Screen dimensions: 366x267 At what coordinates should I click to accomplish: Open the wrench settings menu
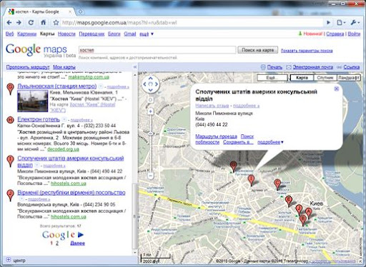tap(355, 23)
